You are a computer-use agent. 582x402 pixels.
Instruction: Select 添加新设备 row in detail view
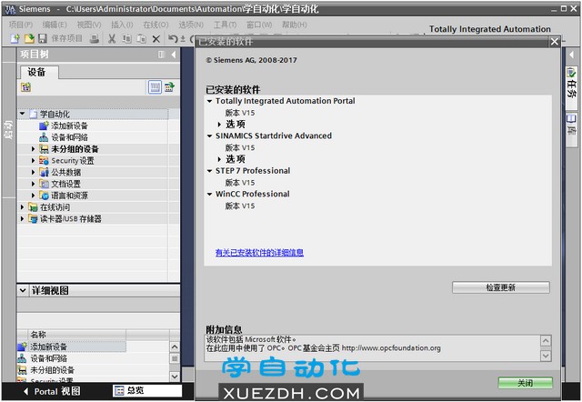click(72, 347)
